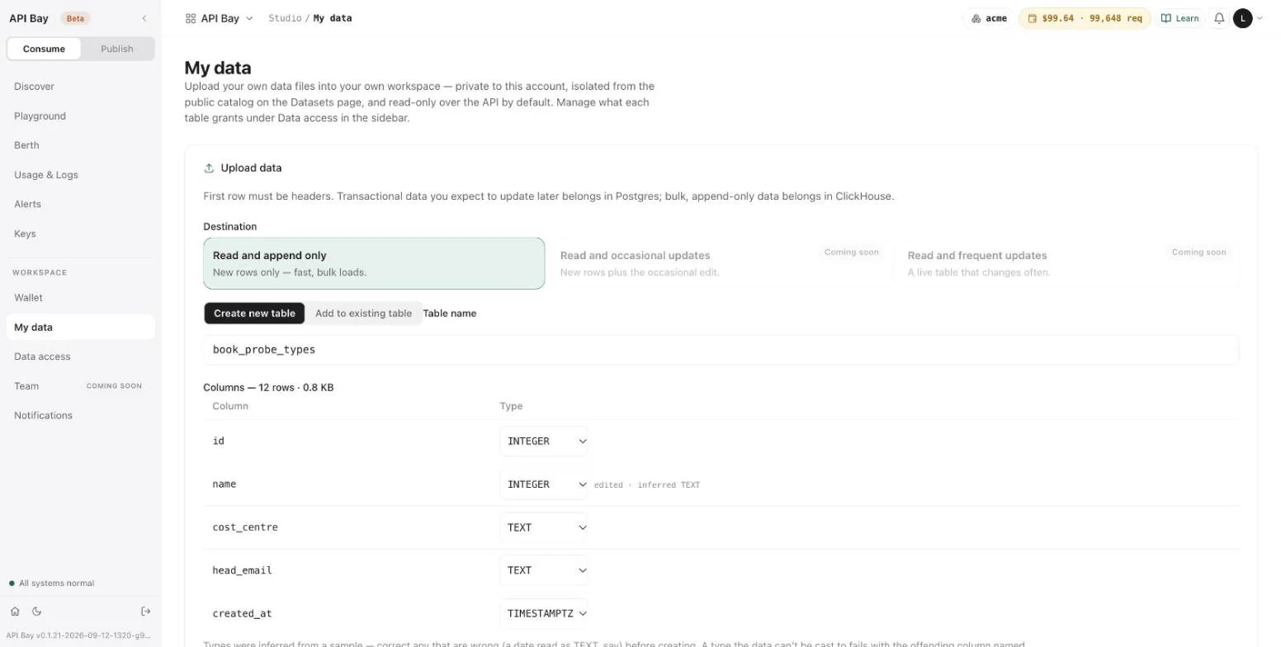Click the home icon in the sidebar footer

(x=15, y=612)
